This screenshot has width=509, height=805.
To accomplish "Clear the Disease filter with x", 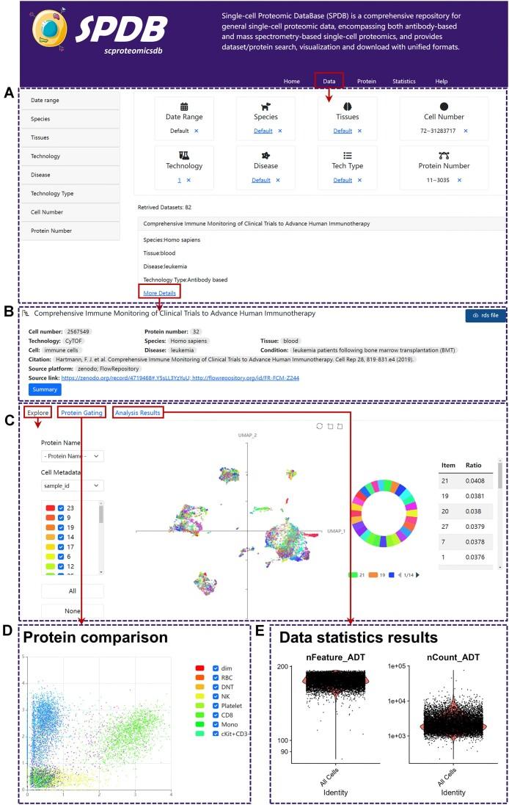I will pyautogui.click(x=278, y=180).
